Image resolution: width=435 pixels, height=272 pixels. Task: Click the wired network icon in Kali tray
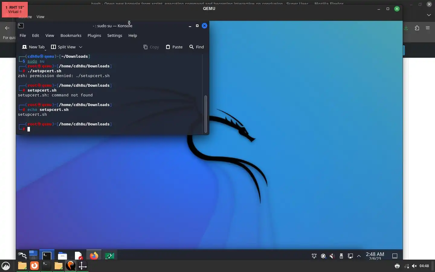pyautogui.click(x=350, y=256)
